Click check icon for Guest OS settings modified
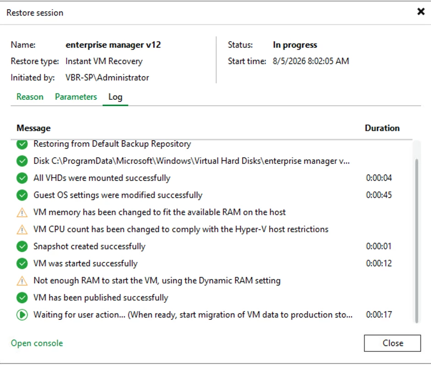This screenshot has height=366, width=431. [22, 195]
